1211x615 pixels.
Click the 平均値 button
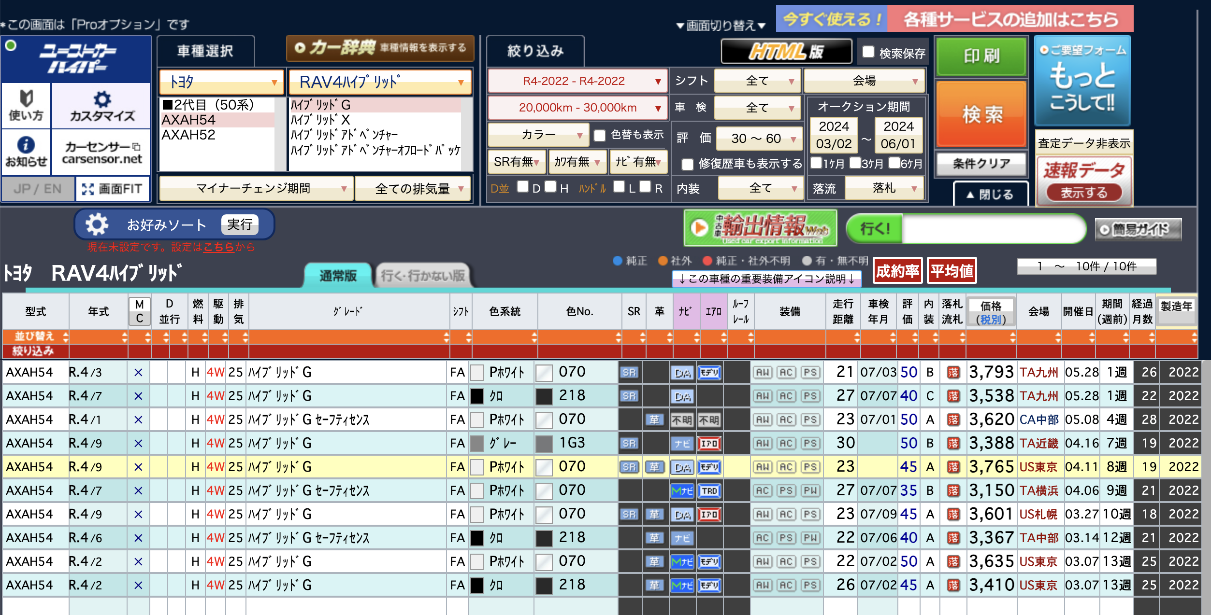pos(952,271)
